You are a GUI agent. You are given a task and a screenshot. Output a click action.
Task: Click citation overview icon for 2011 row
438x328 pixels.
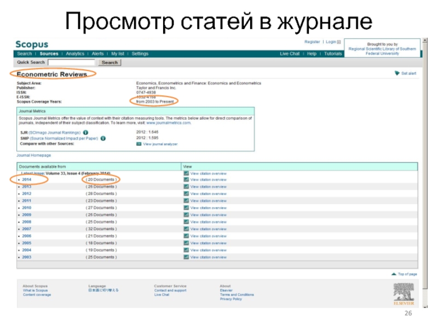pyautogui.click(x=186, y=201)
